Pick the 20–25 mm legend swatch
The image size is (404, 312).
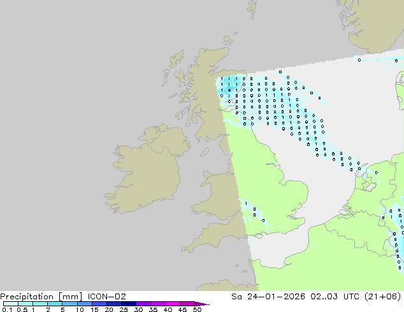(113, 304)
